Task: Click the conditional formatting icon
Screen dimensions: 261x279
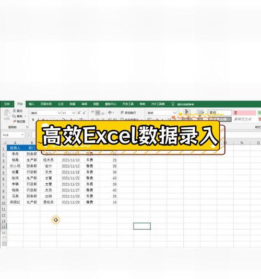Action: pyautogui.click(x=187, y=113)
